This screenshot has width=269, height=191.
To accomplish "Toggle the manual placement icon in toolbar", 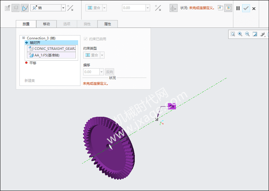I will (16, 8).
